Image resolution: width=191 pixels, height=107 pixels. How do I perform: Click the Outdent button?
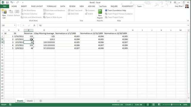(90, 10)
